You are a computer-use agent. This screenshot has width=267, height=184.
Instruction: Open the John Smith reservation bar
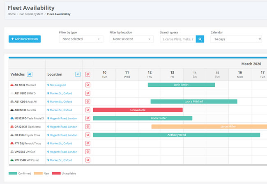pos(181,85)
